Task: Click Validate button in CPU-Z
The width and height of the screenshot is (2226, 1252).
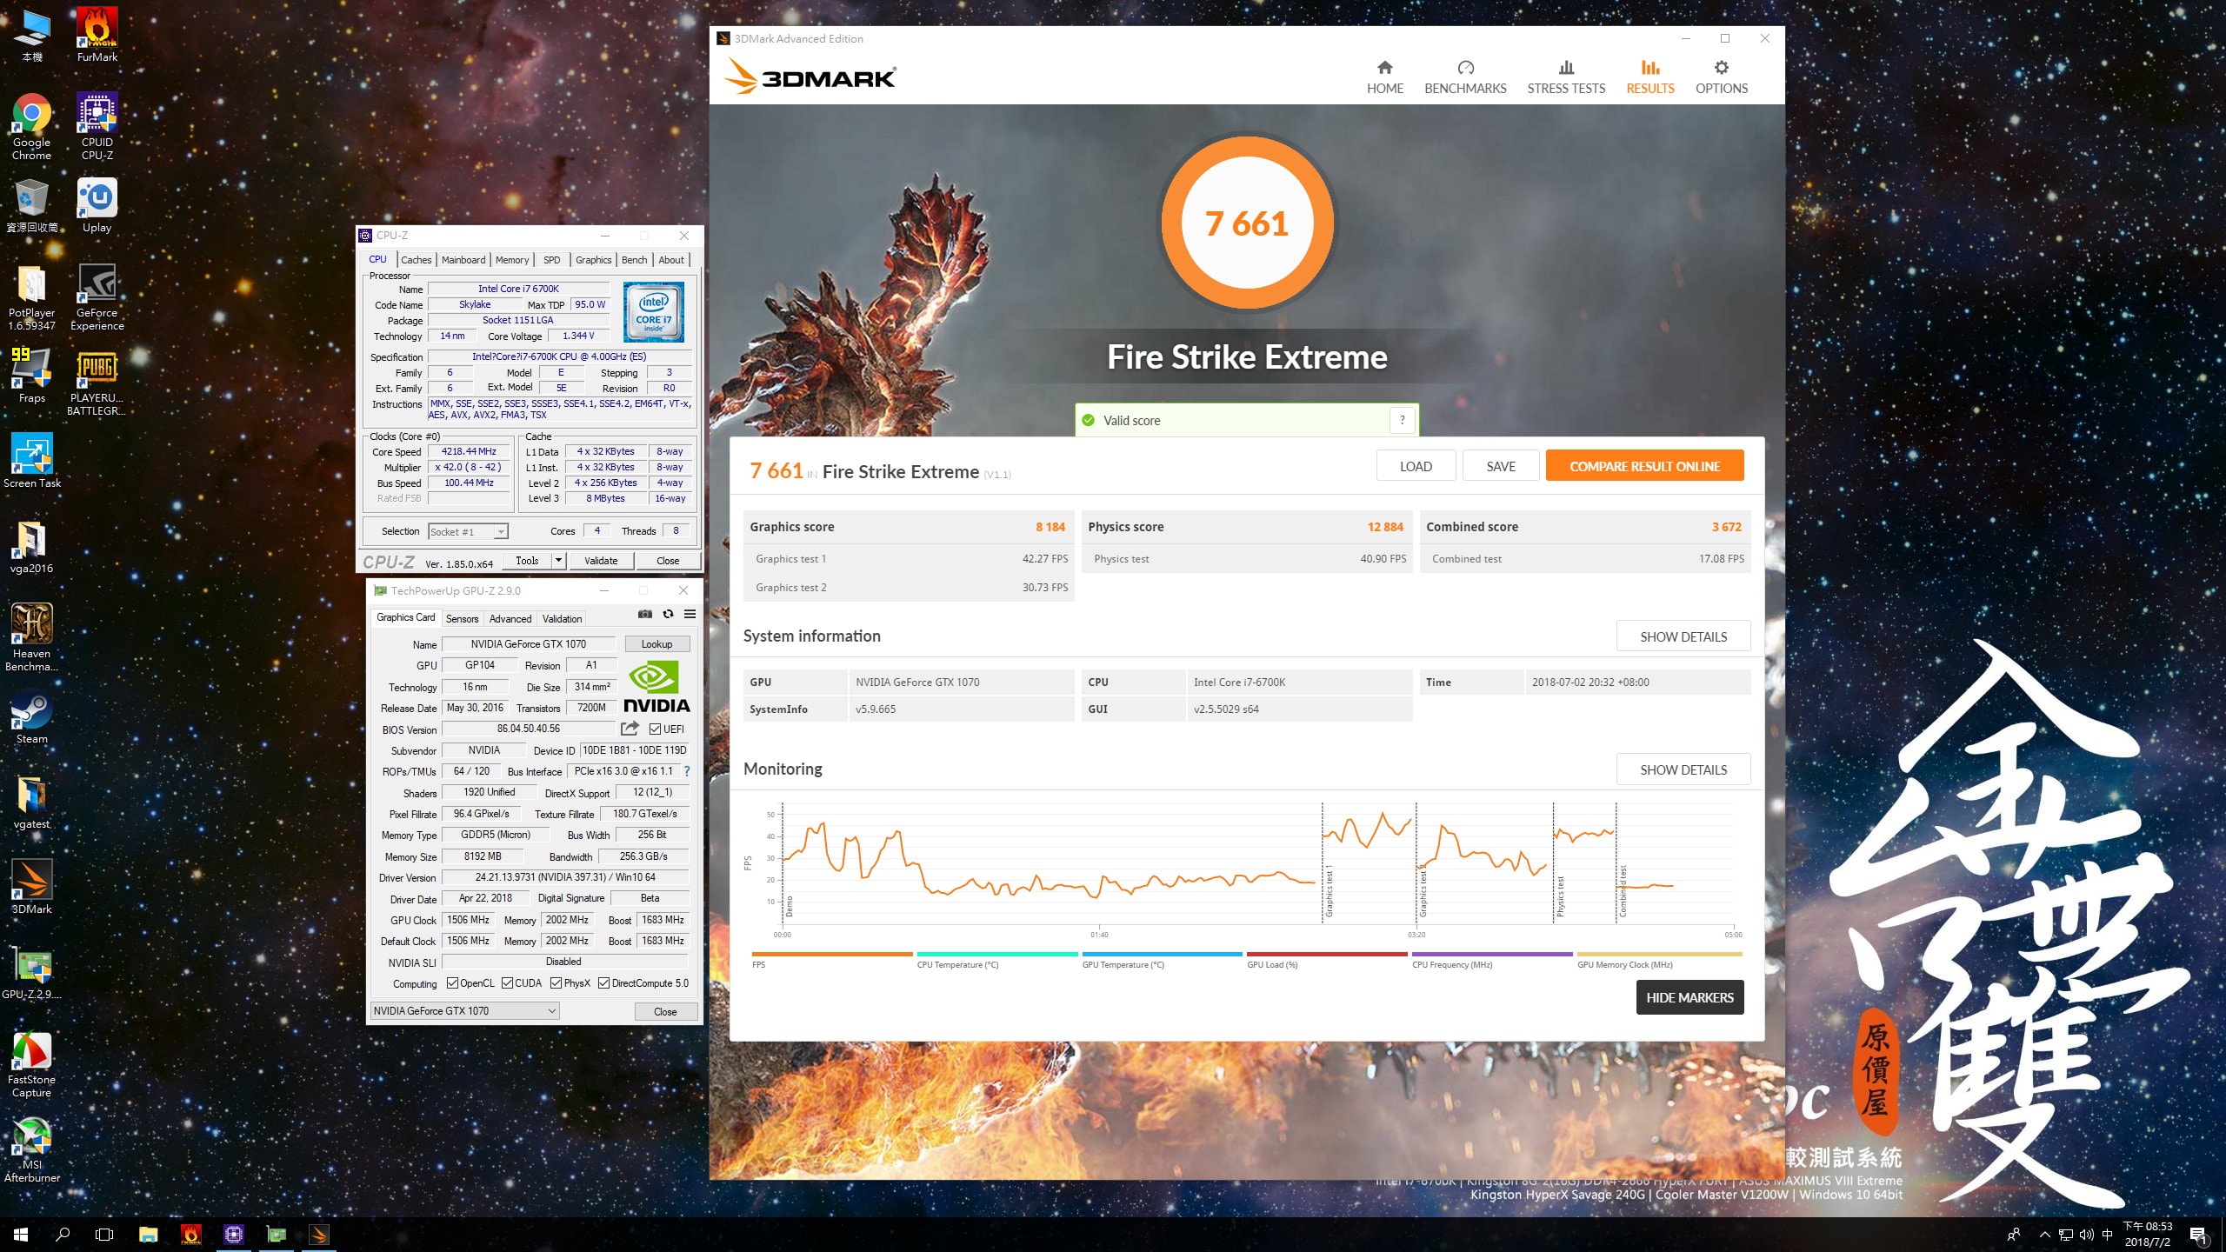Action: coord(600,561)
